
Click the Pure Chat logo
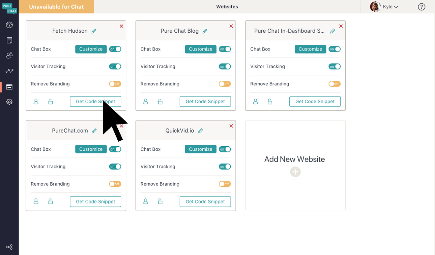(9, 8)
